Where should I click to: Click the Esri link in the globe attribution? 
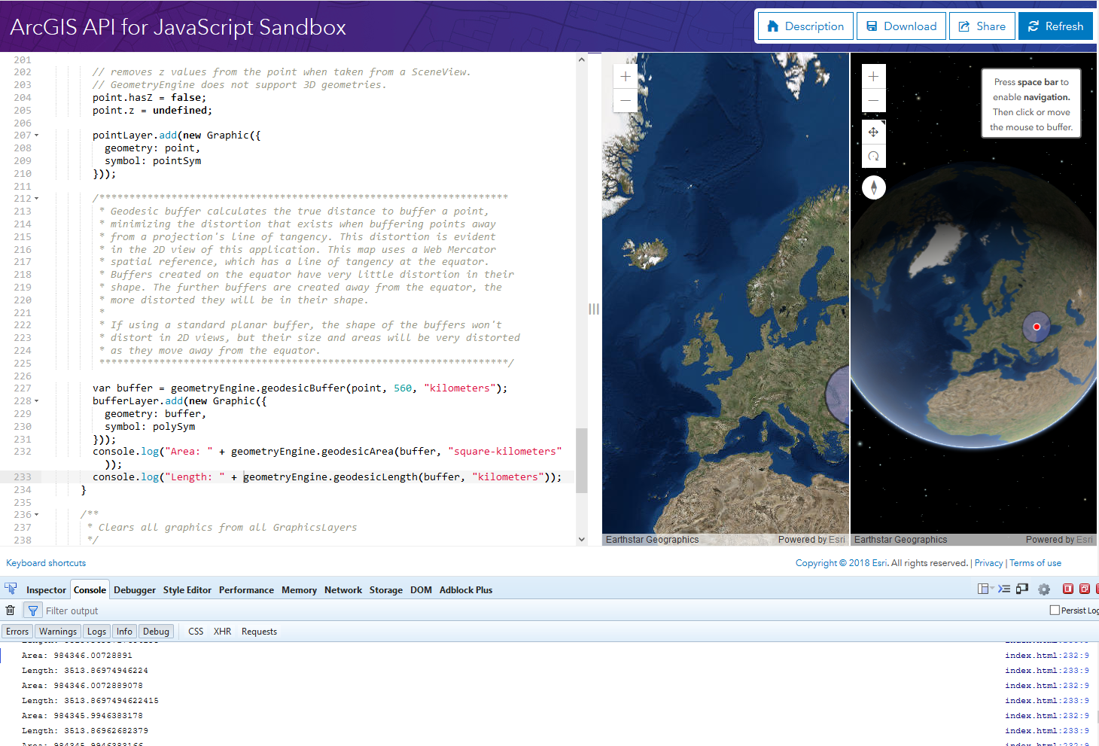pos(1084,540)
